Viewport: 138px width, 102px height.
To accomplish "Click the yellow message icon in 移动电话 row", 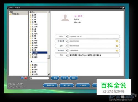I will (x=117, y=50).
